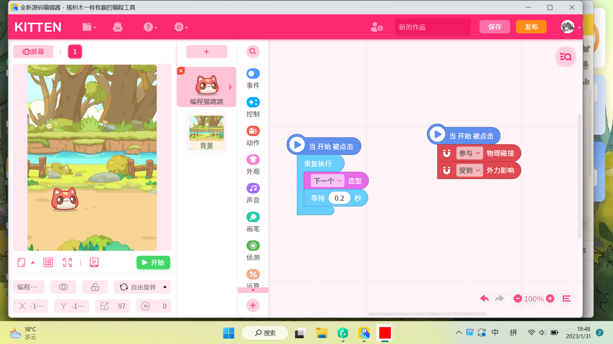Expand the 编程猫跳跳 sprite arrow

pos(230,87)
